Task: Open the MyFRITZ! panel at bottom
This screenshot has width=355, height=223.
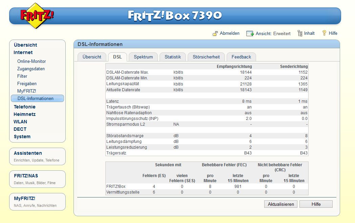Action: [37, 201]
